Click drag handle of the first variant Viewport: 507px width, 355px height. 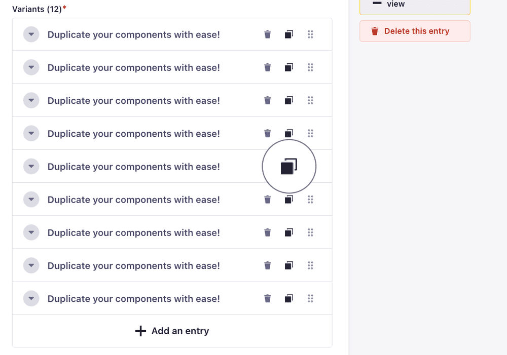click(310, 34)
